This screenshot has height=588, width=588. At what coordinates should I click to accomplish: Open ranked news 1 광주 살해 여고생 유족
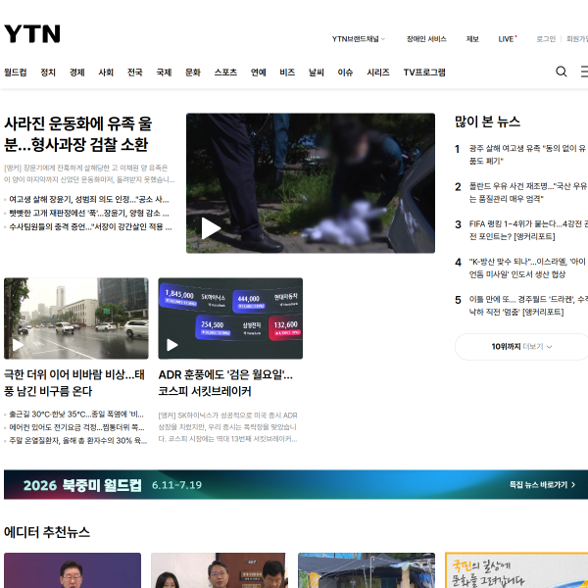(527, 155)
